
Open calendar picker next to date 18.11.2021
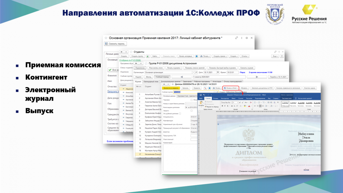point(218,72)
